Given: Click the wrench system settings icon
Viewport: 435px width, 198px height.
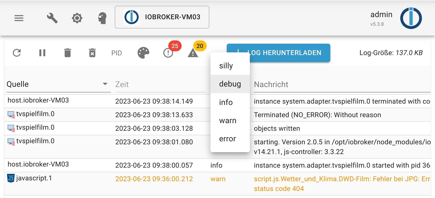Looking at the screenshot, I should coord(52,18).
